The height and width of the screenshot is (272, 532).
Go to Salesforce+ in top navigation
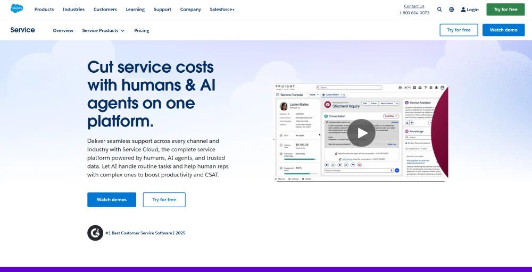[x=222, y=10]
